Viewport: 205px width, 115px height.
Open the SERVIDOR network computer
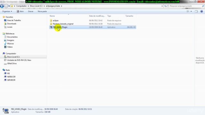(x=11, y=80)
